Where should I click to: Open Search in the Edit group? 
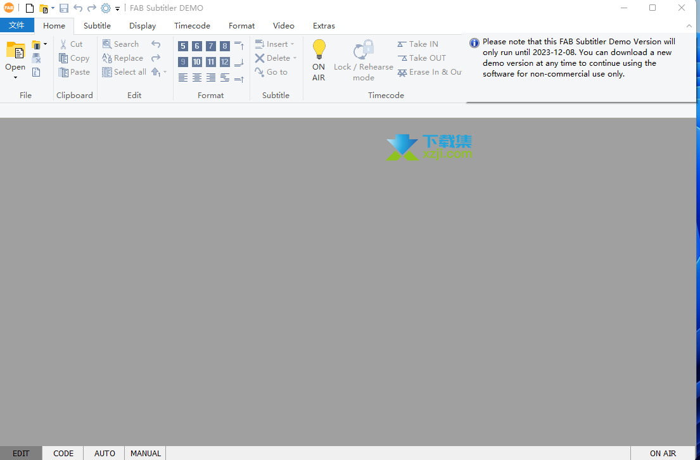pos(120,44)
